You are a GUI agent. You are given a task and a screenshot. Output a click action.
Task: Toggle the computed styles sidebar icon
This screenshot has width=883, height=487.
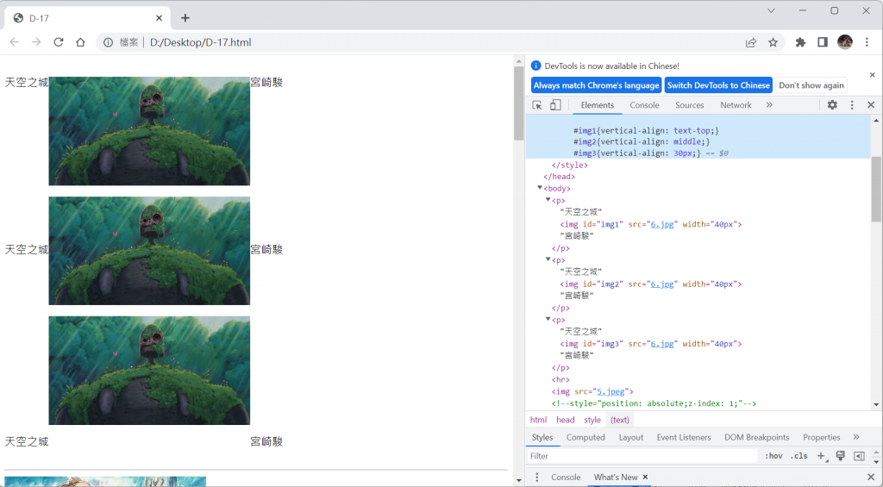coord(859,456)
